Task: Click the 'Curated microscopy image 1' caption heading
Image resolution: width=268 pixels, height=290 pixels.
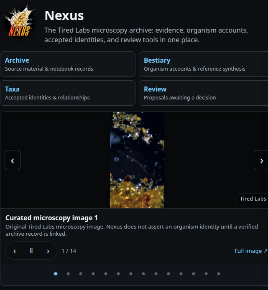Action: 51,218
